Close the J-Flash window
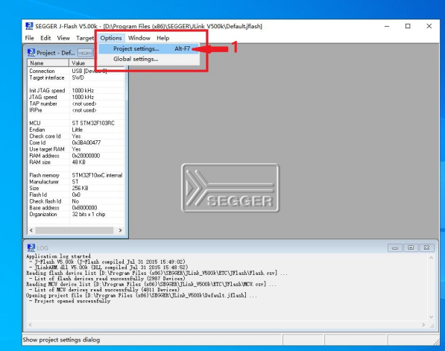445x351 pixels. click(429, 26)
